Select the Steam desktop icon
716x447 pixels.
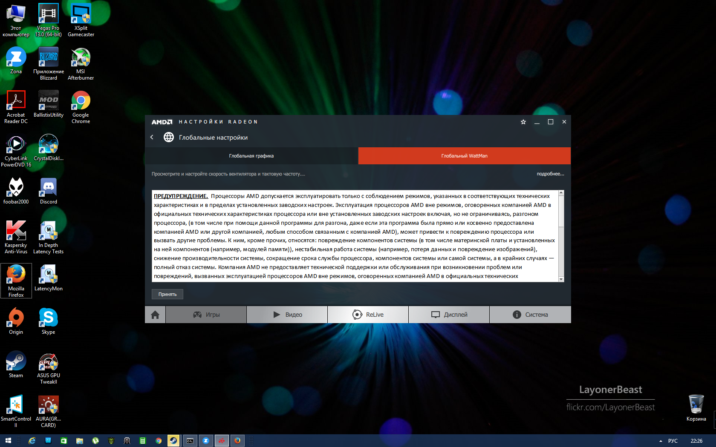click(16, 365)
